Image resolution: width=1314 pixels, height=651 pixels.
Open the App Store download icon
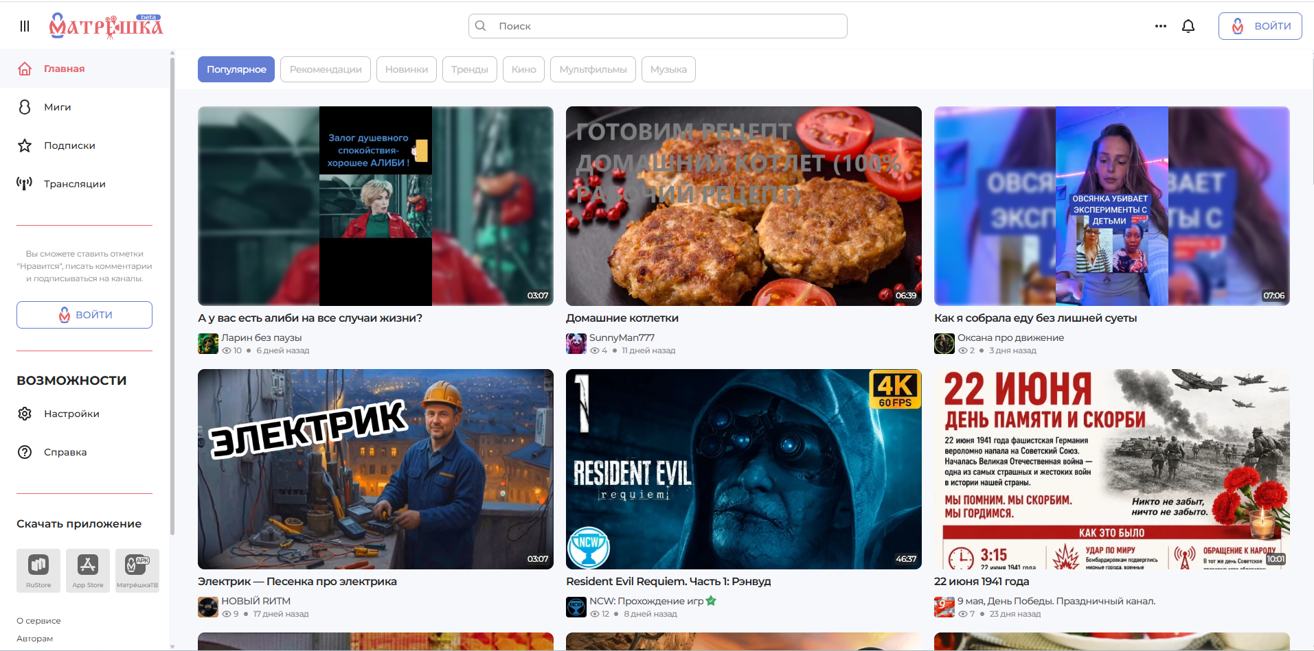(88, 571)
